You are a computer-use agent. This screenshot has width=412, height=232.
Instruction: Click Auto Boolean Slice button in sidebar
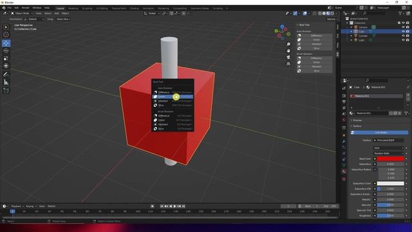(314, 48)
